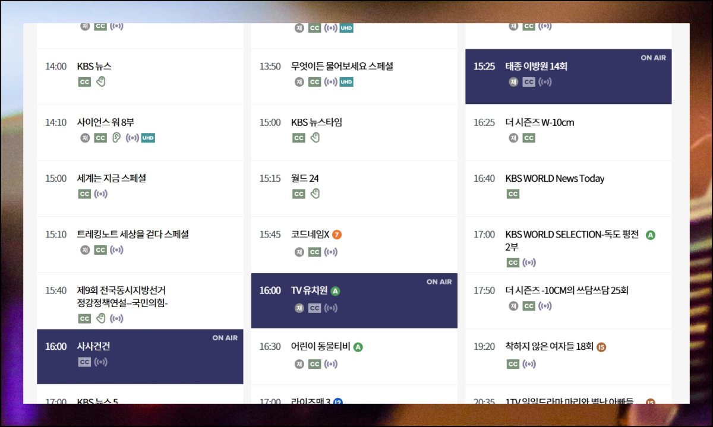Click the broadcast signal icon under 사사건건

point(101,362)
